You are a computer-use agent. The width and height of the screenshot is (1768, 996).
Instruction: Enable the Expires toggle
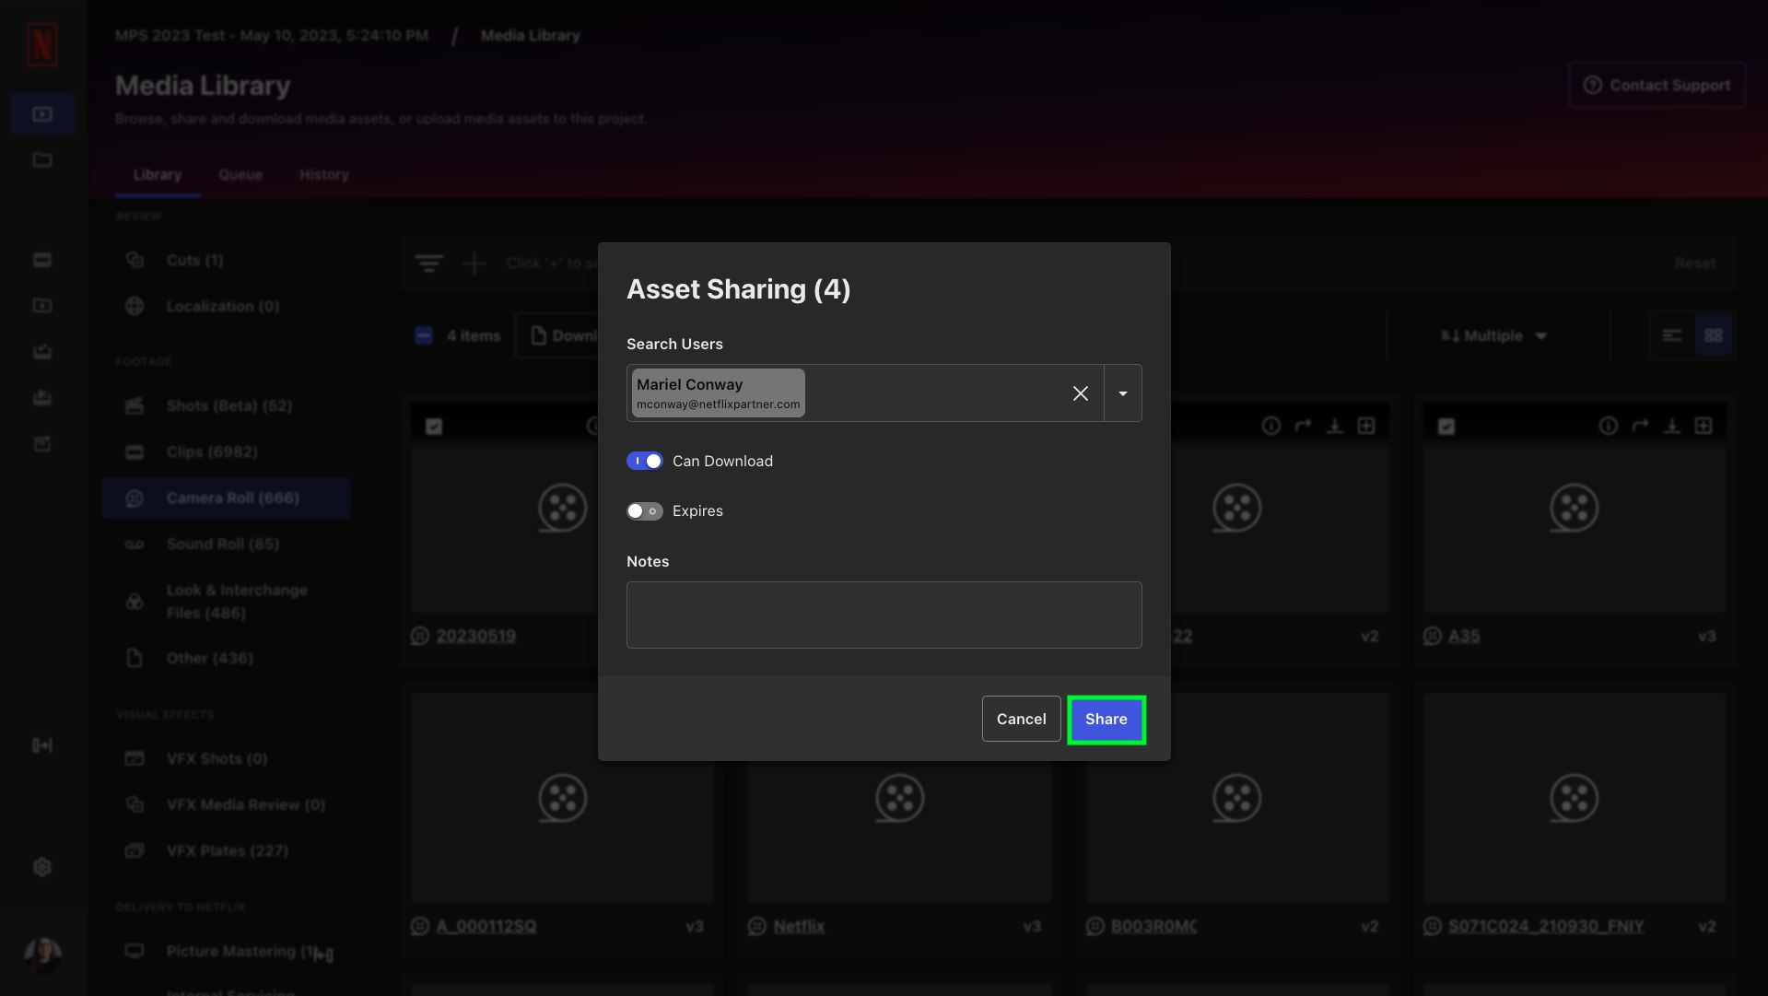coord(644,510)
